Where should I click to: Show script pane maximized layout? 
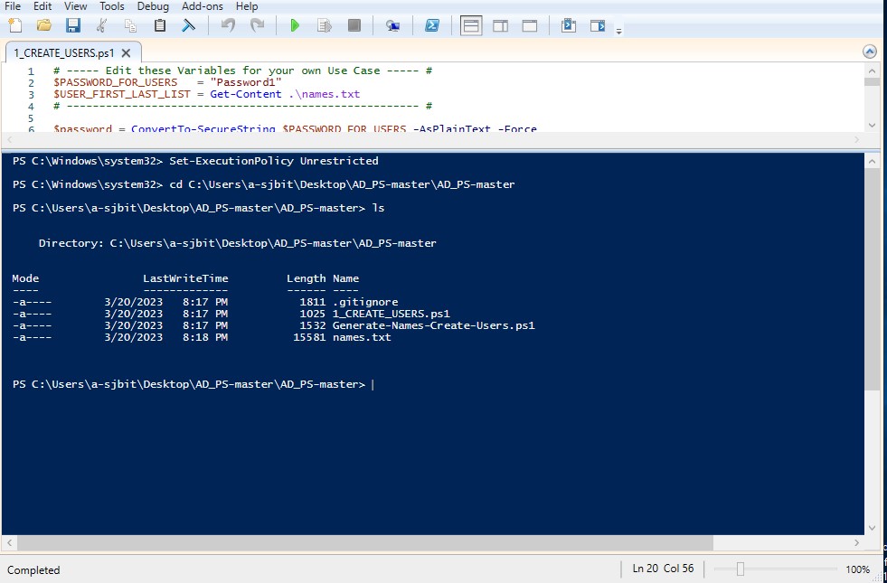(530, 25)
